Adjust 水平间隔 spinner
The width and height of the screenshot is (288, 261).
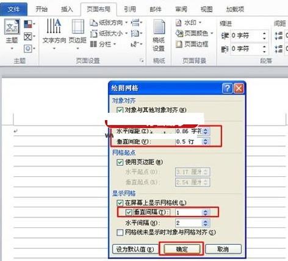pyautogui.click(x=206, y=223)
